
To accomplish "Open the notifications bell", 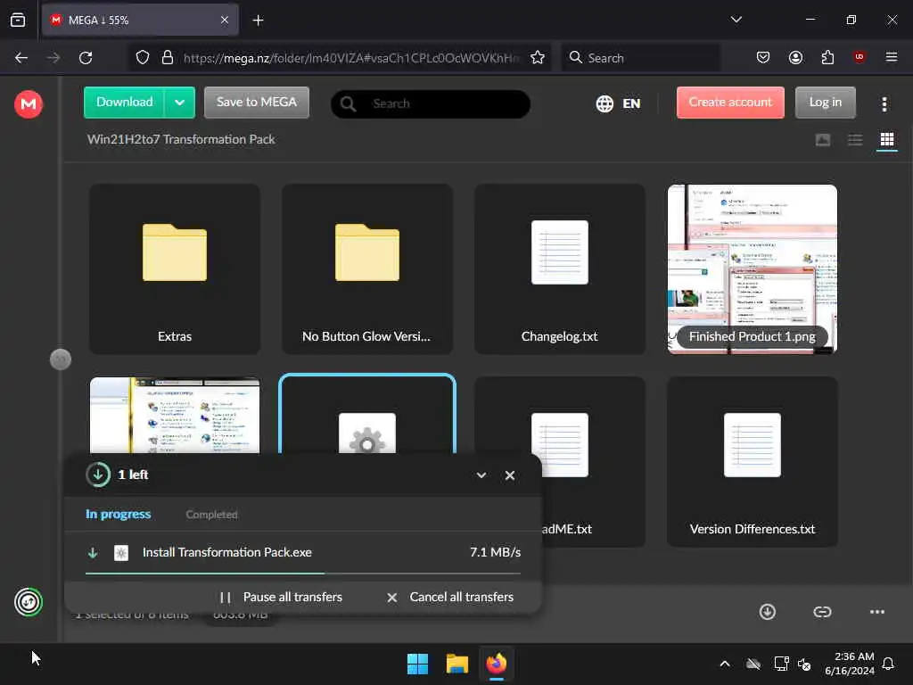I will tap(888, 664).
